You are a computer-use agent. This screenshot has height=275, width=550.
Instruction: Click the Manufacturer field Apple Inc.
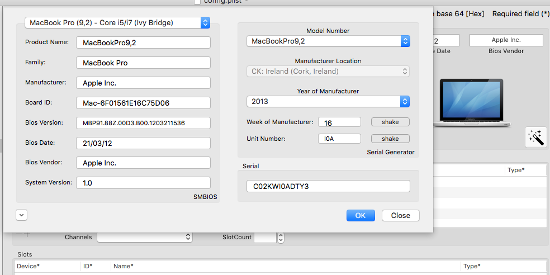tap(143, 83)
